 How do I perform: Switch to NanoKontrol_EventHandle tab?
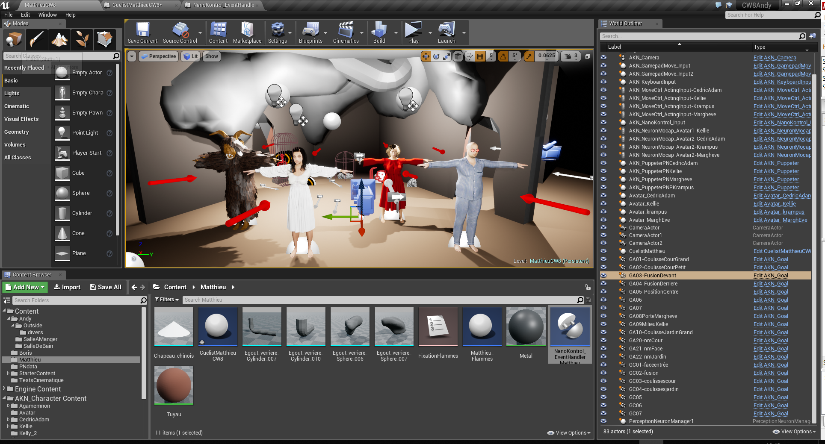point(223,5)
